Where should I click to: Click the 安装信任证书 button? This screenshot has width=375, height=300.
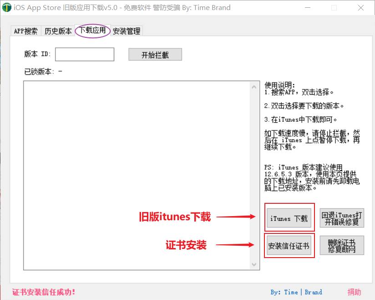point(289,246)
